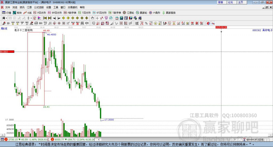Select the Gann fan lines tool
The height and width of the screenshot is (147, 273).
[x=98, y=23]
